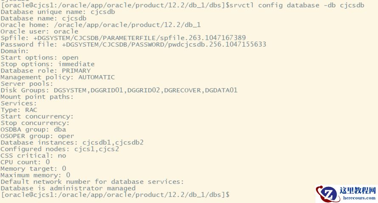Click the Configured nodes line
This screenshot has height=203, width=378.
click(60, 149)
